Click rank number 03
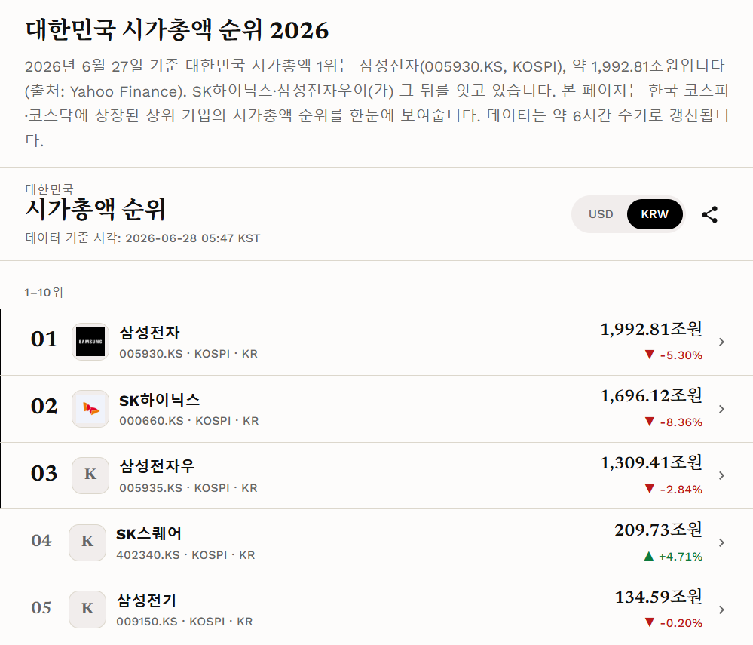Image resolution: width=753 pixels, height=645 pixels. pyautogui.click(x=44, y=474)
